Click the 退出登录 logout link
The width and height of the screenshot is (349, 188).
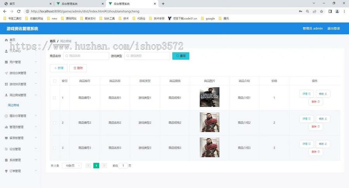[x=333, y=28]
